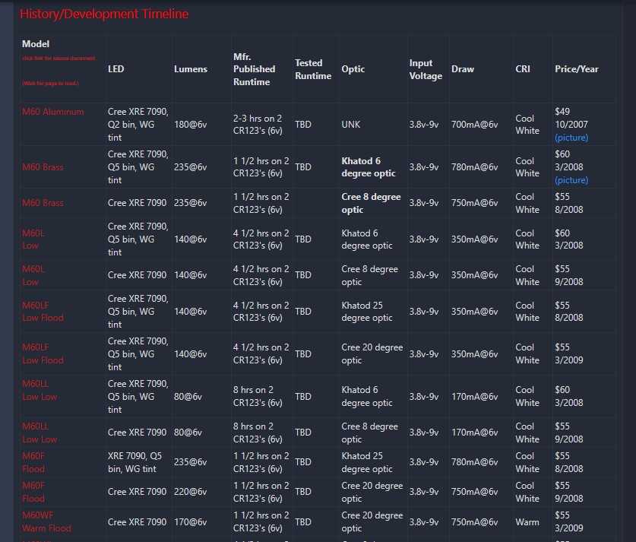Open M60 Brass link in $55 8/2008 row
Viewport: 636px width, 542px height.
pos(43,203)
